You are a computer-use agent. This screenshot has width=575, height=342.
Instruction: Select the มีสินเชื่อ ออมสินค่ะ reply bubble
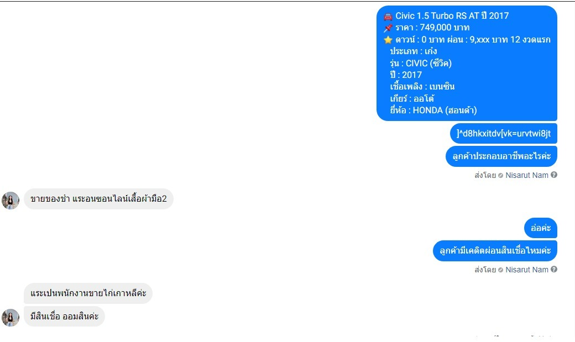pyautogui.click(x=64, y=317)
